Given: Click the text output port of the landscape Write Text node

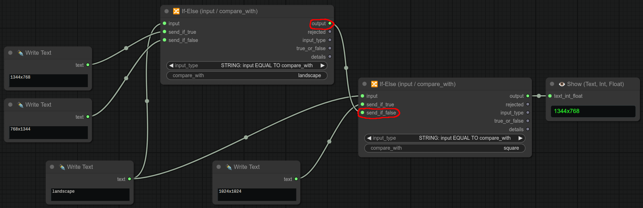Looking at the screenshot, I should [129, 179].
